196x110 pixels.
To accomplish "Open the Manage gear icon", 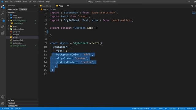I will (3, 104).
